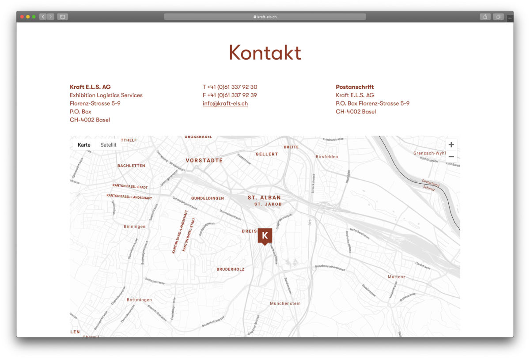This screenshot has height=359, width=530.
Task: Click the Birsfelden label on the map
Action: pyautogui.click(x=327, y=157)
